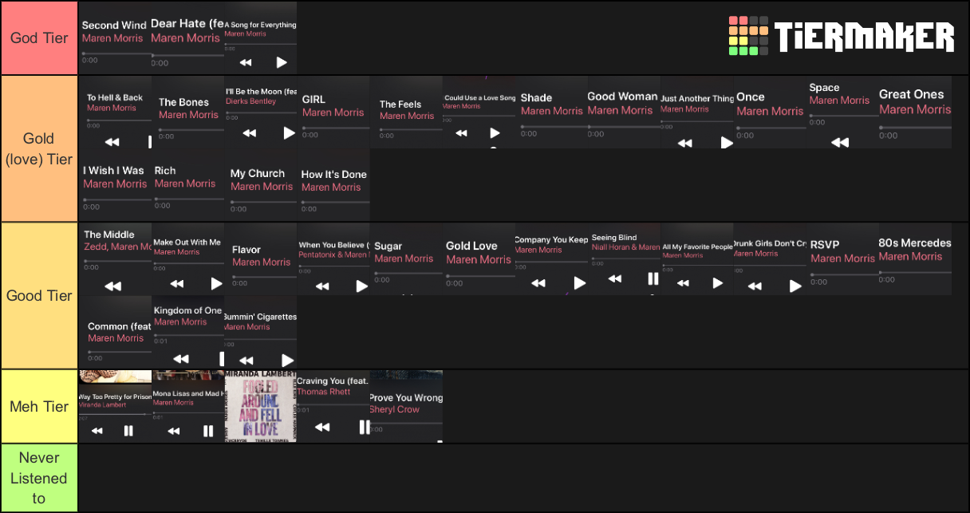Click the Second Wind song tile

pyautogui.click(x=115, y=37)
